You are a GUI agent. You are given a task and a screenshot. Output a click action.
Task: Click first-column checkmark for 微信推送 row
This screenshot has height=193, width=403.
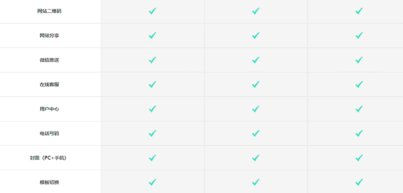pyautogui.click(x=153, y=60)
